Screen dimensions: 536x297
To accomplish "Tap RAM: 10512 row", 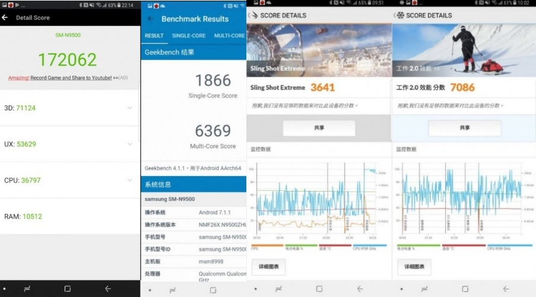I will [x=69, y=216].
